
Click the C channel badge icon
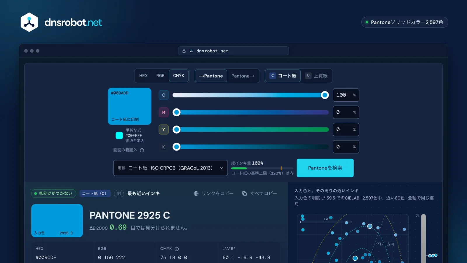(x=163, y=95)
